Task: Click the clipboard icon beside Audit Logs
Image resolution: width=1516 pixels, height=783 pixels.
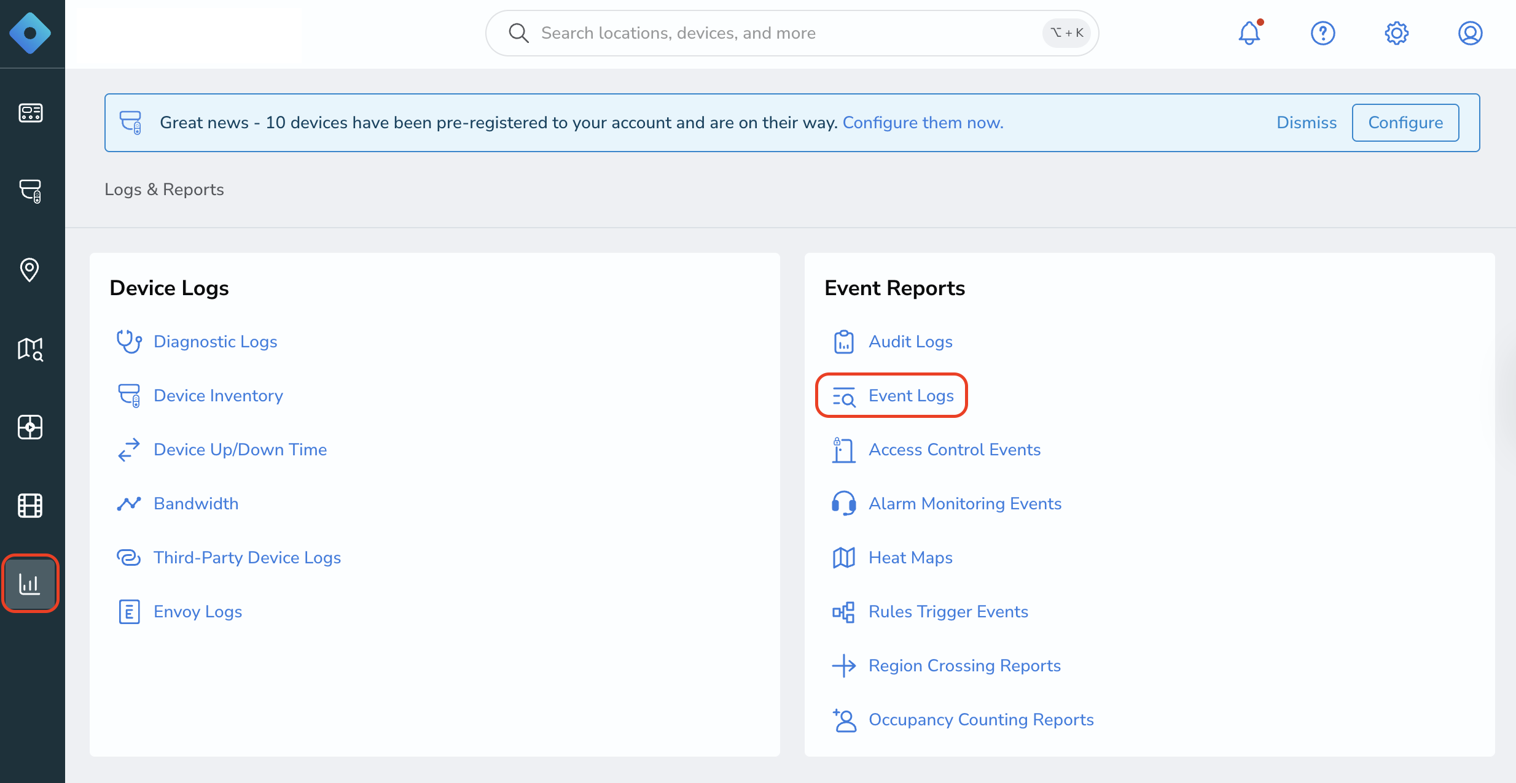Action: pyautogui.click(x=844, y=342)
